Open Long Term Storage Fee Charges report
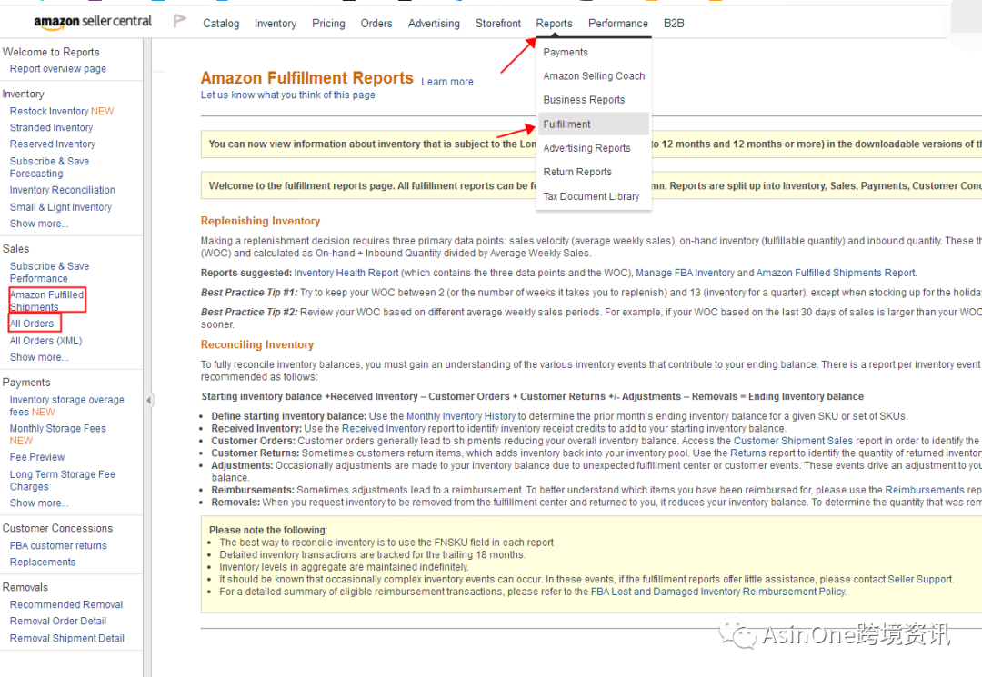This screenshot has height=677, width=982. [x=63, y=481]
